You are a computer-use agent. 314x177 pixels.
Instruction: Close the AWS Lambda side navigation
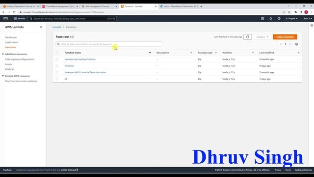pos(41,27)
